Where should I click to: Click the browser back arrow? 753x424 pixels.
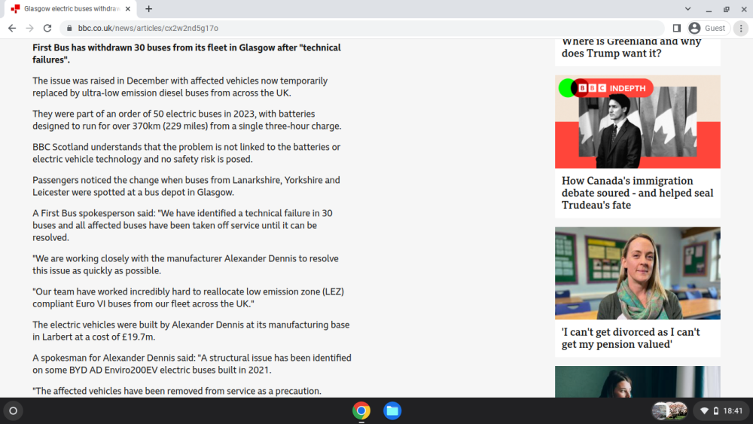[x=12, y=29]
